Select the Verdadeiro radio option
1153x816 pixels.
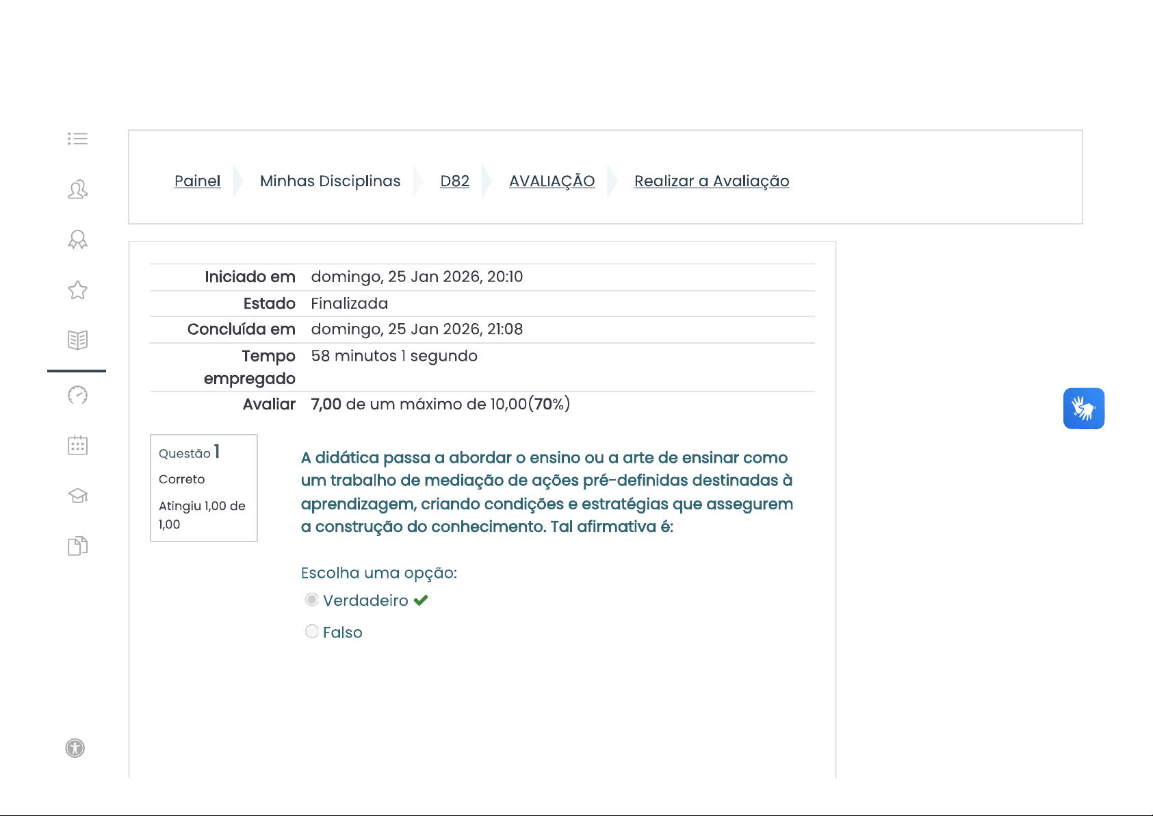tap(312, 600)
